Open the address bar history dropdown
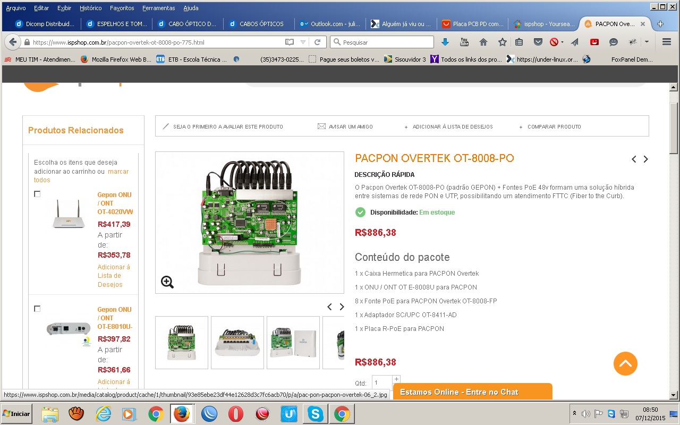The width and height of the screenshot is (680, 425). pyautogui.click(x=303, y=42)
